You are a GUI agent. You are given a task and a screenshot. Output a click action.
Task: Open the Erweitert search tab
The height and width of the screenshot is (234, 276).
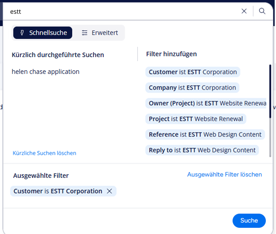coord(100,33)
